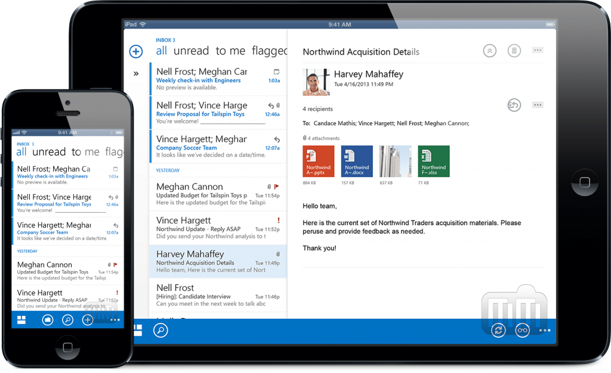Click the high importance exclamation icon on iPad

coord(278,220)
